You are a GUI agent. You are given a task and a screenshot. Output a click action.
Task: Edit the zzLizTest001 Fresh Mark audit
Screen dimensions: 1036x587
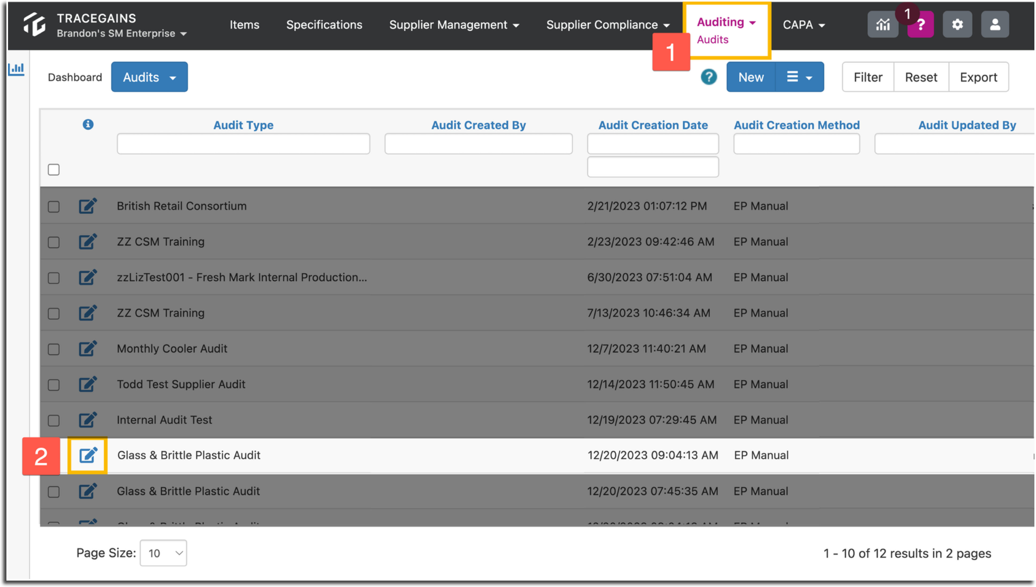[x=88, y=277]
